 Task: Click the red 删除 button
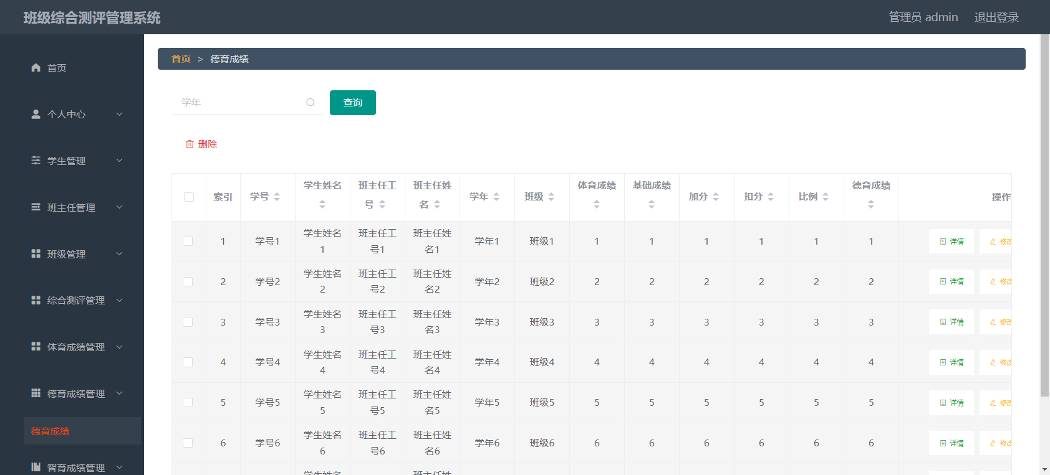click(x=201, y=144)
